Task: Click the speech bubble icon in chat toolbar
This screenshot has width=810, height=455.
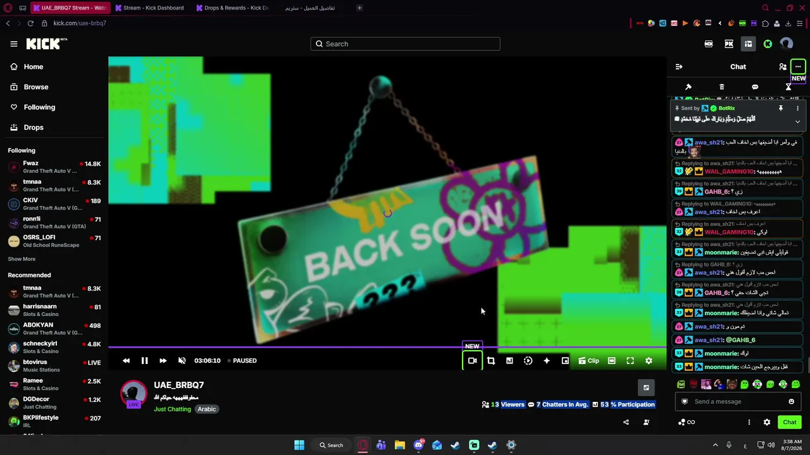Action: (755, 87)
